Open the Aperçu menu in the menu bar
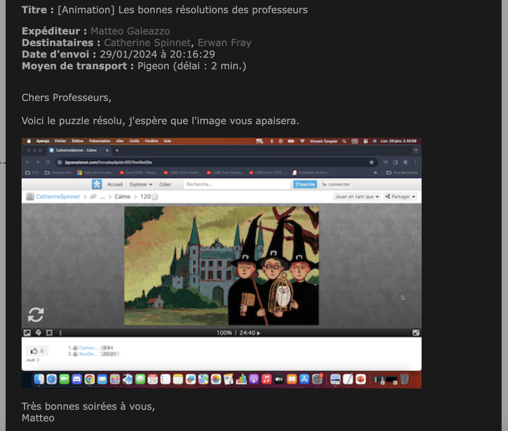Screen dimensions: 508x431 click(43, 141)
